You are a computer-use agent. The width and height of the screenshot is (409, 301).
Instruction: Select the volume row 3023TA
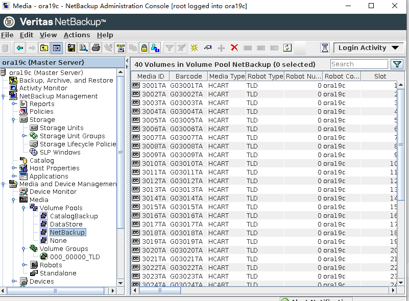(x=264, y=276)
